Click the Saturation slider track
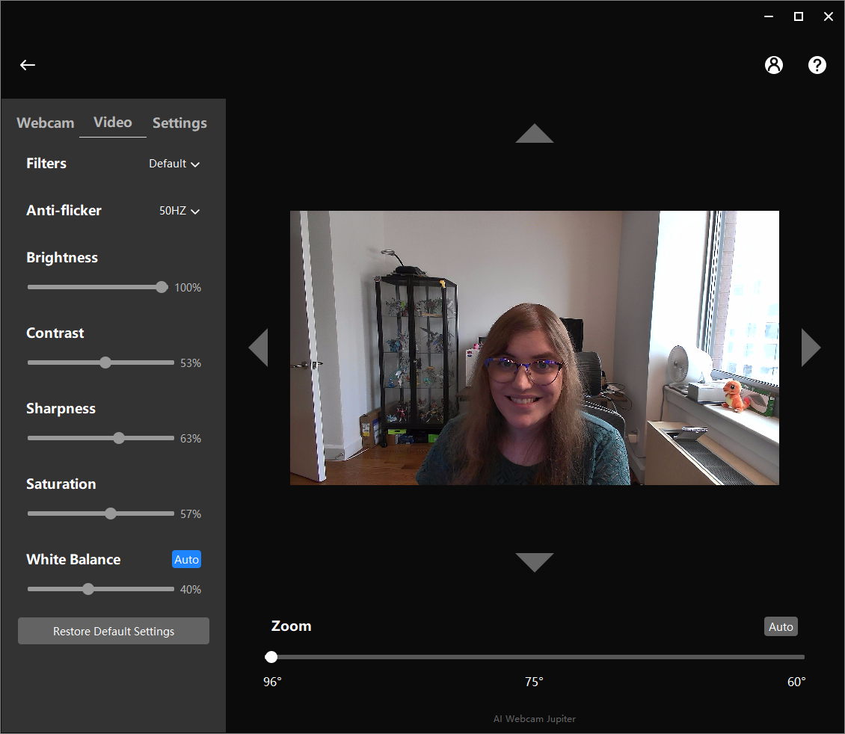This screenshot has height=734, width=845. tap(101, 514)
